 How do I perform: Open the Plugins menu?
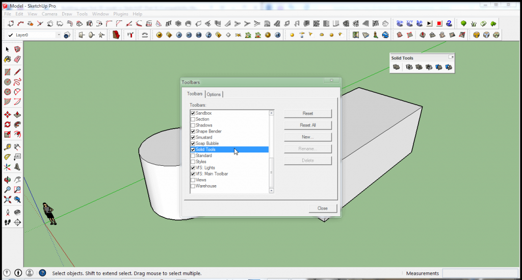(x=120, y=14)
